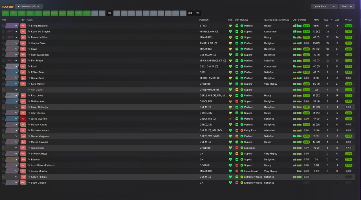Click Joško Gvardiol's Inj injury badge
This screenshot has width=361, height=200.
[23, 119]
